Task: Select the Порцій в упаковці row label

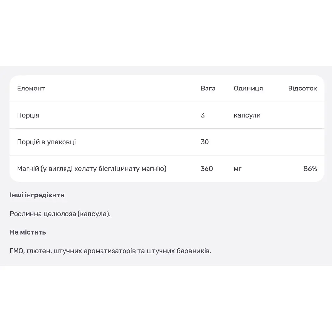Action: point(46,142)
